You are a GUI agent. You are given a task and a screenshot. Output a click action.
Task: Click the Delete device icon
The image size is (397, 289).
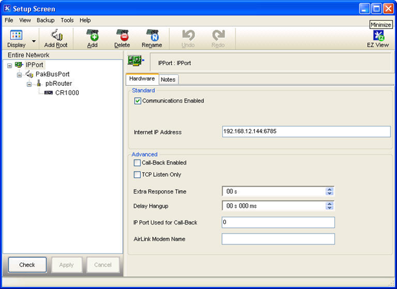pyautogui.click(x=121, y=35)
